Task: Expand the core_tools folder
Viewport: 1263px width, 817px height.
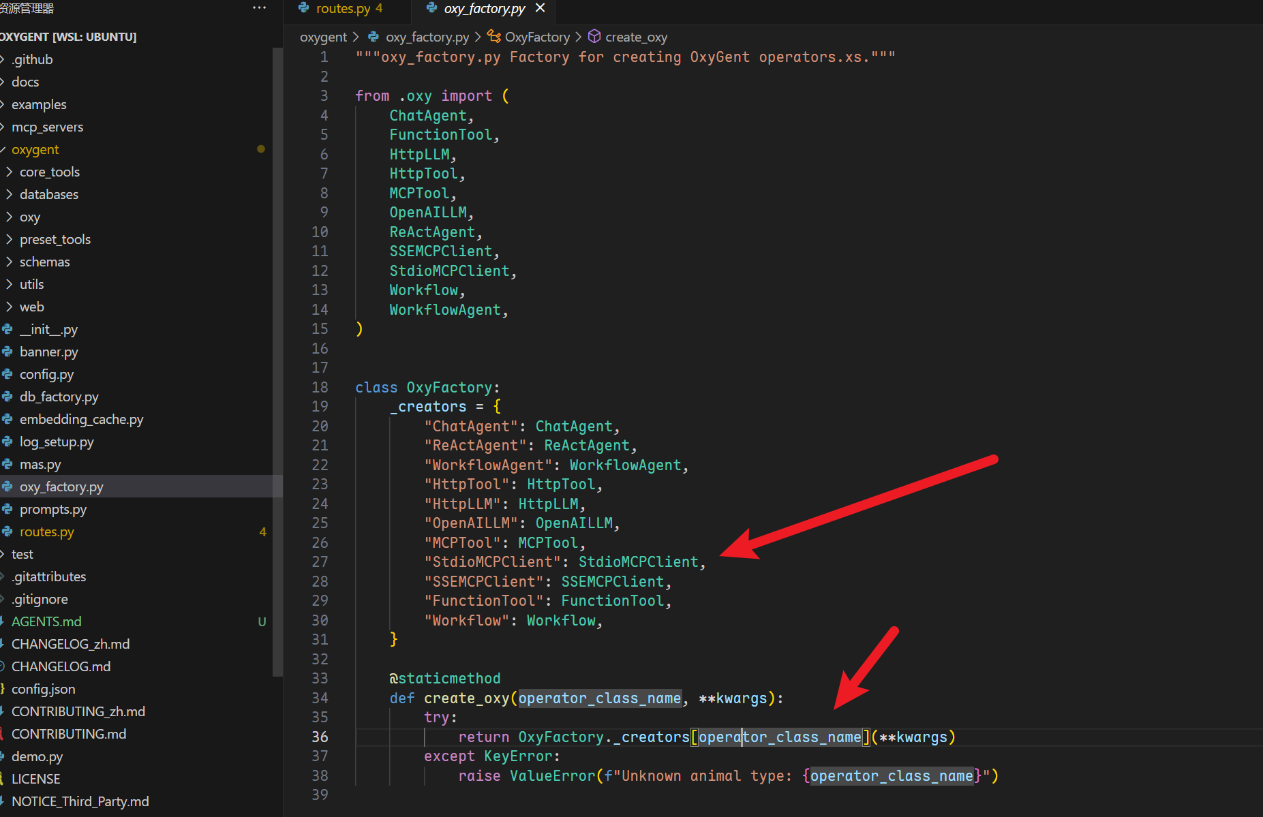Action: pos(49,172)
